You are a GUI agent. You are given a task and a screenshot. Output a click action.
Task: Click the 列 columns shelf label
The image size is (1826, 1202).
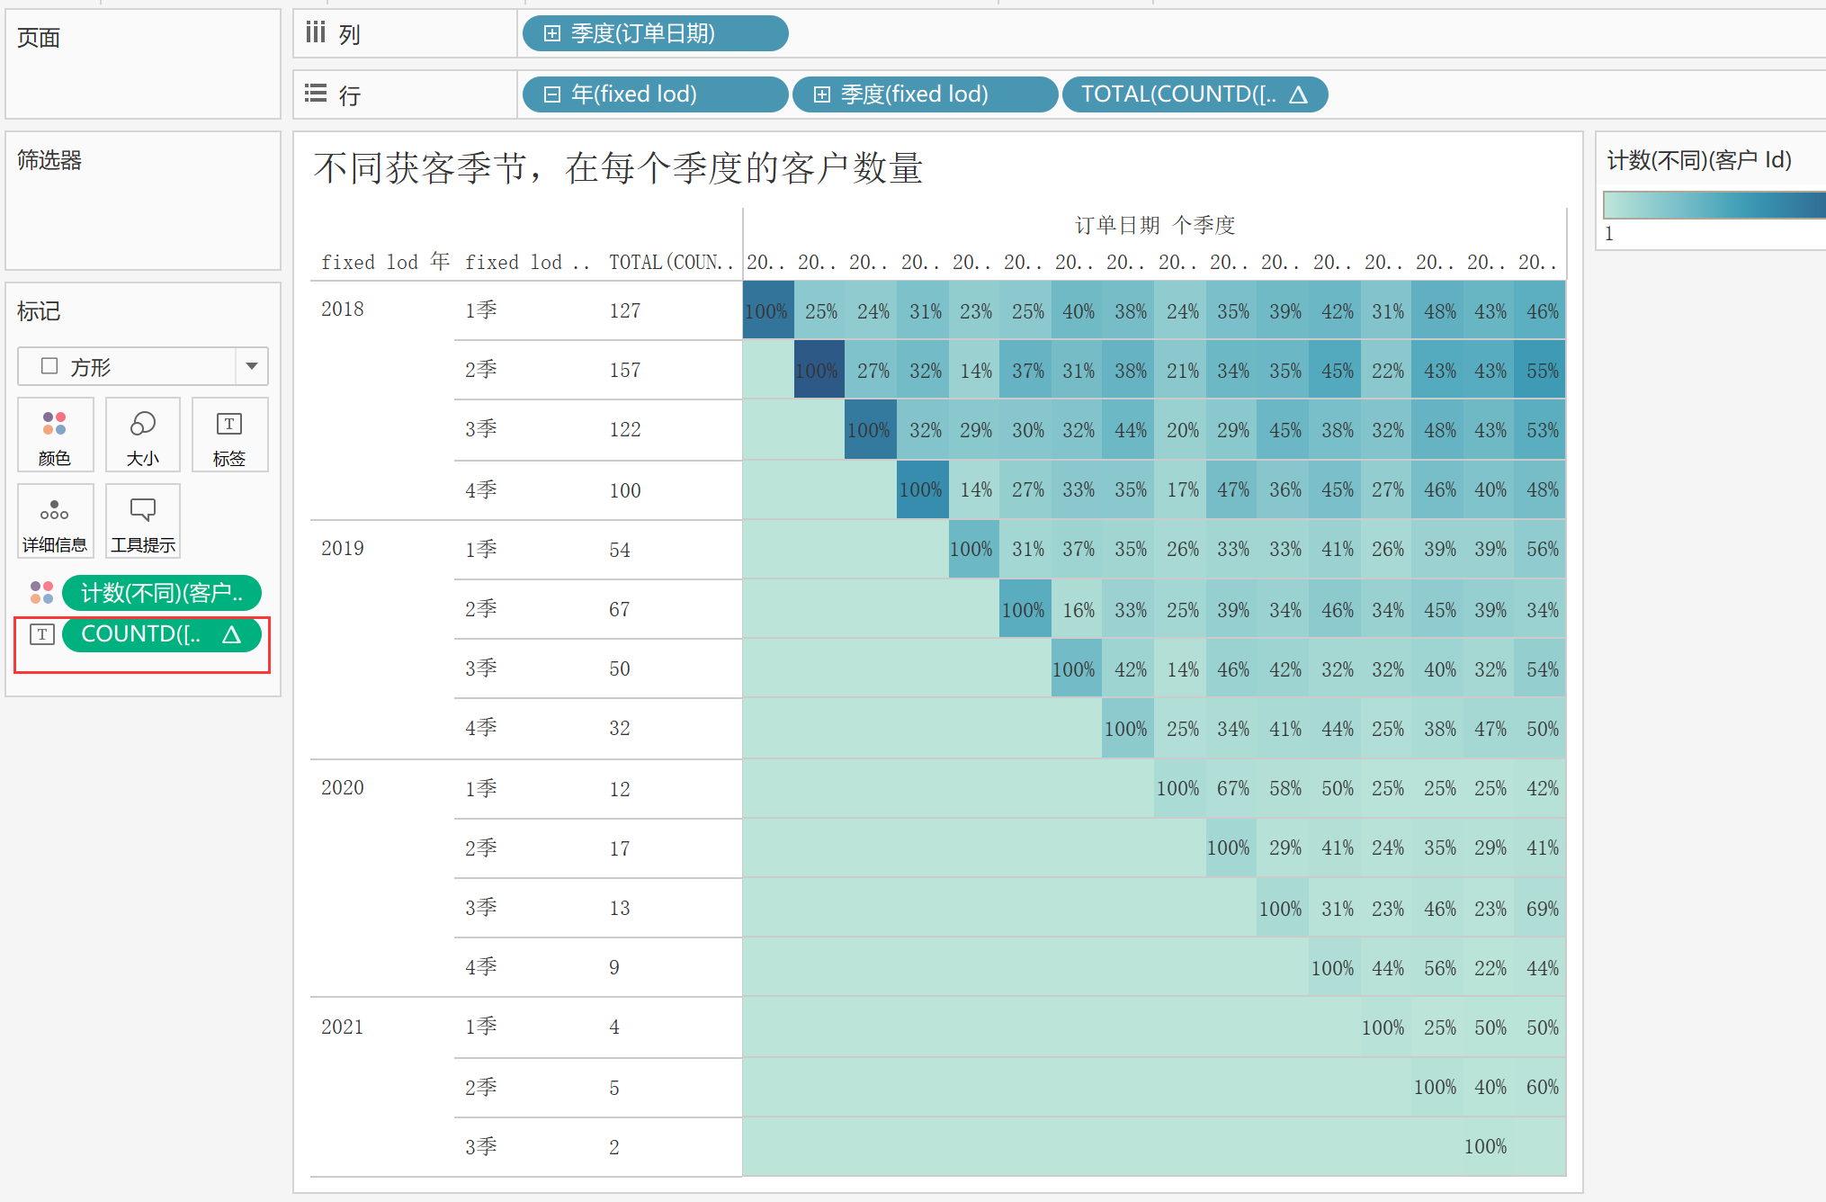pos(349,35)
